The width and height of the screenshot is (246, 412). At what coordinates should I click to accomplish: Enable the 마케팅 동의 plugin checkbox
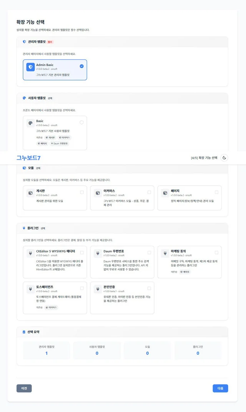point(216,253)
